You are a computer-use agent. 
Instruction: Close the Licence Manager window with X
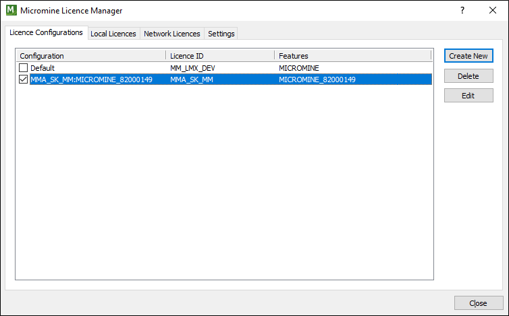(492, 10)
